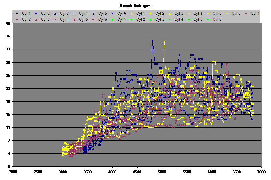Viewport: 271px width, 180px height.
Task: Click the green triangle Cyl 3 legend marker
Action: pyautogui.click(x=151, y=19)
